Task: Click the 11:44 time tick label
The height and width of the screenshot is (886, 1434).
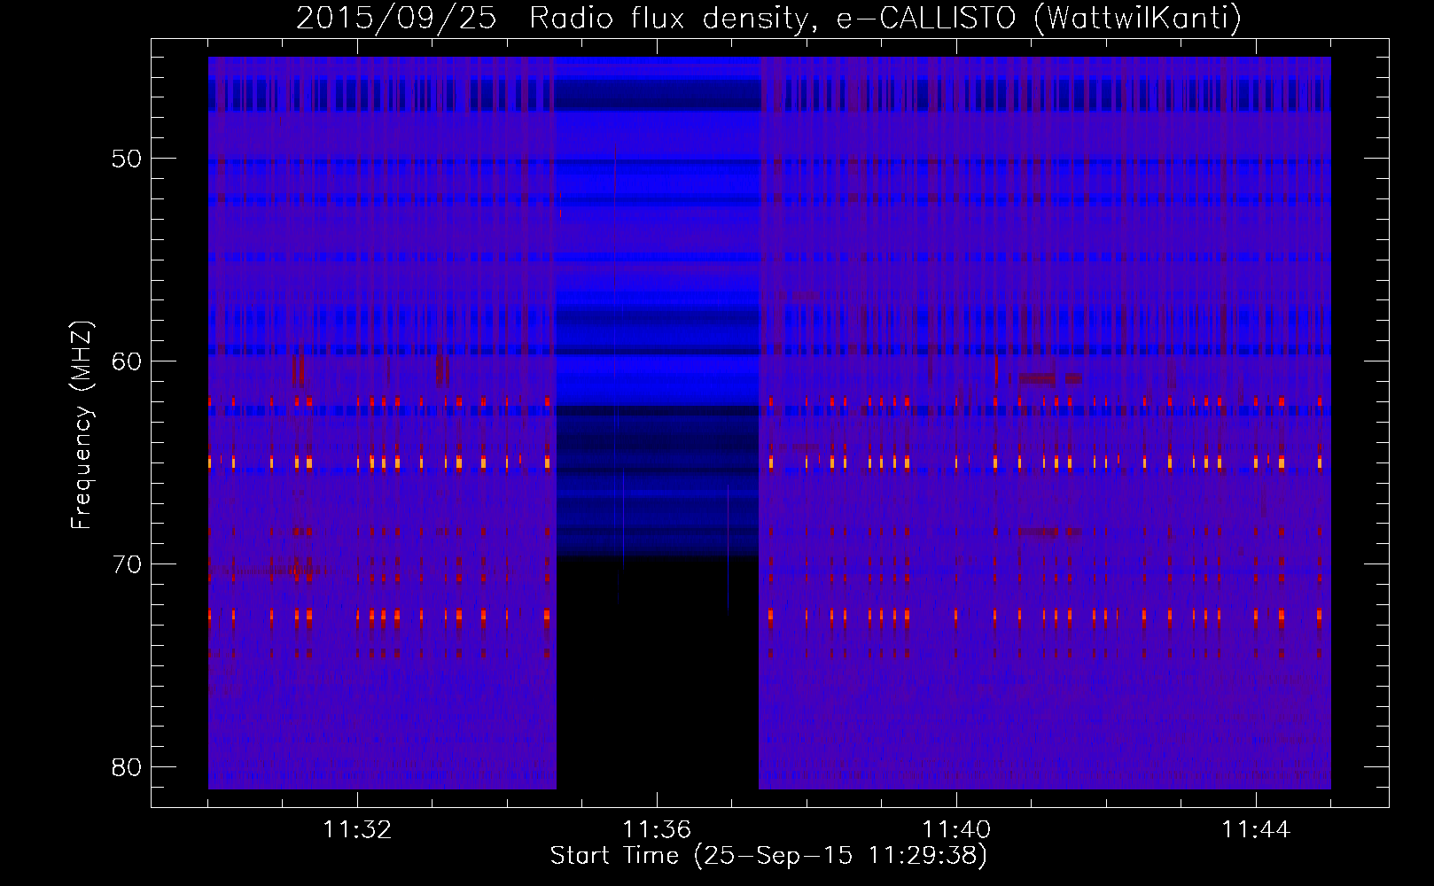Action: point(1256,830)
